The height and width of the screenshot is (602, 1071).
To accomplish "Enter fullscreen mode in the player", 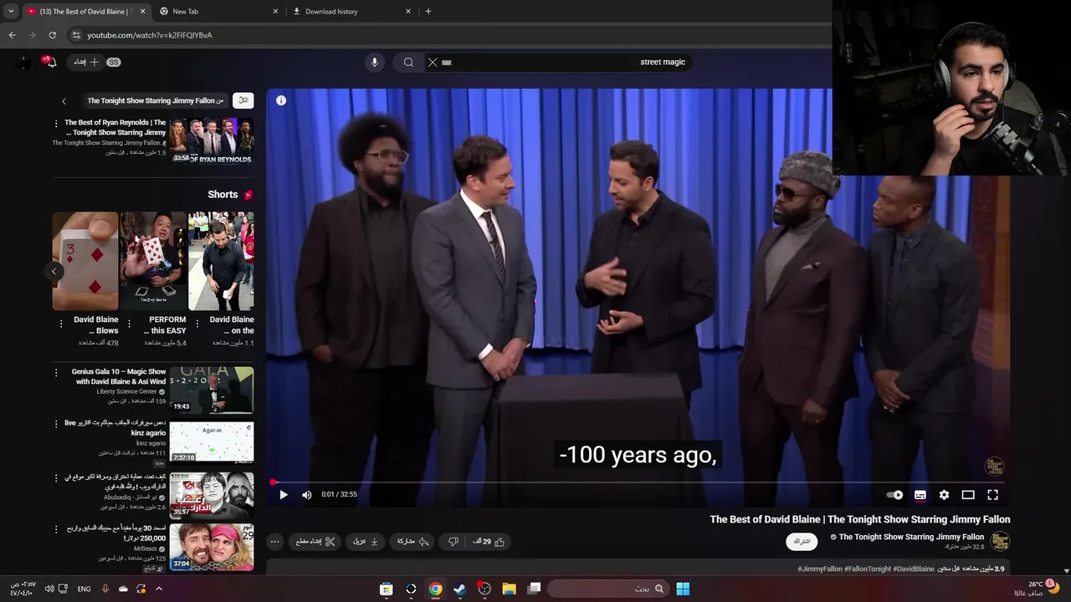I will coord(992,495).
